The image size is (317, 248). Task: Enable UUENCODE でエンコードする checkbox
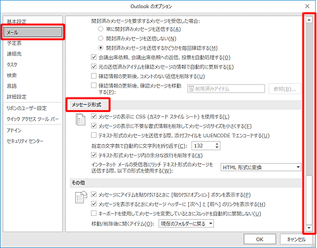point(93,135)
